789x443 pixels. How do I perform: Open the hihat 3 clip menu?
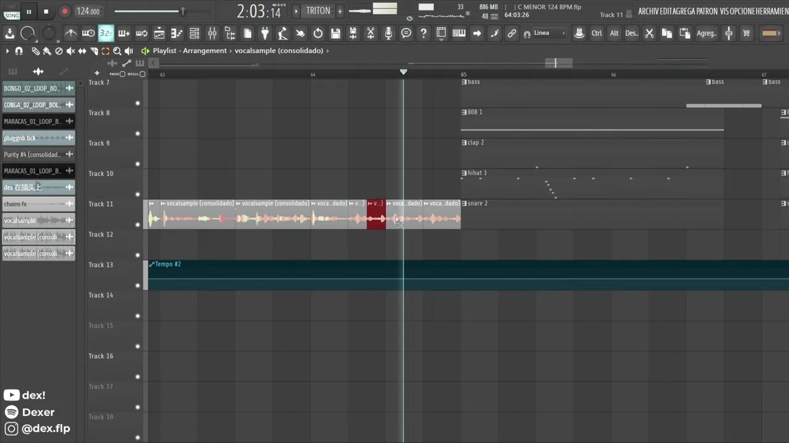[464, 173]
